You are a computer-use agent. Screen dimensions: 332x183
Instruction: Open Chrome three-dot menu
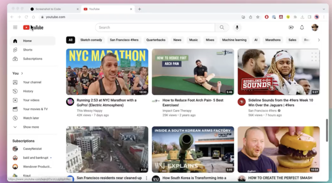(x=324, y=17)
